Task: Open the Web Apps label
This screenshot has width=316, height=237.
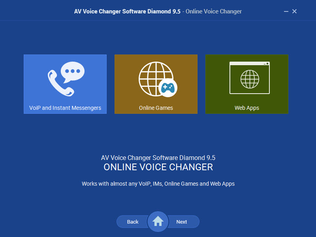Action: (247, 108)
